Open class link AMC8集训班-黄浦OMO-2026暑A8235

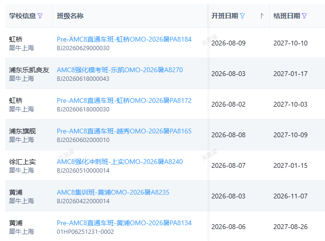click(113, 192)
